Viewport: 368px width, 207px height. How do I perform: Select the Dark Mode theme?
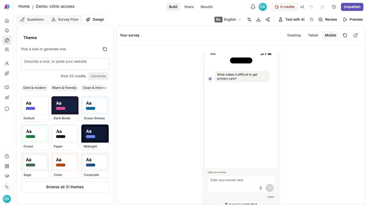click(x=65, y=109)
